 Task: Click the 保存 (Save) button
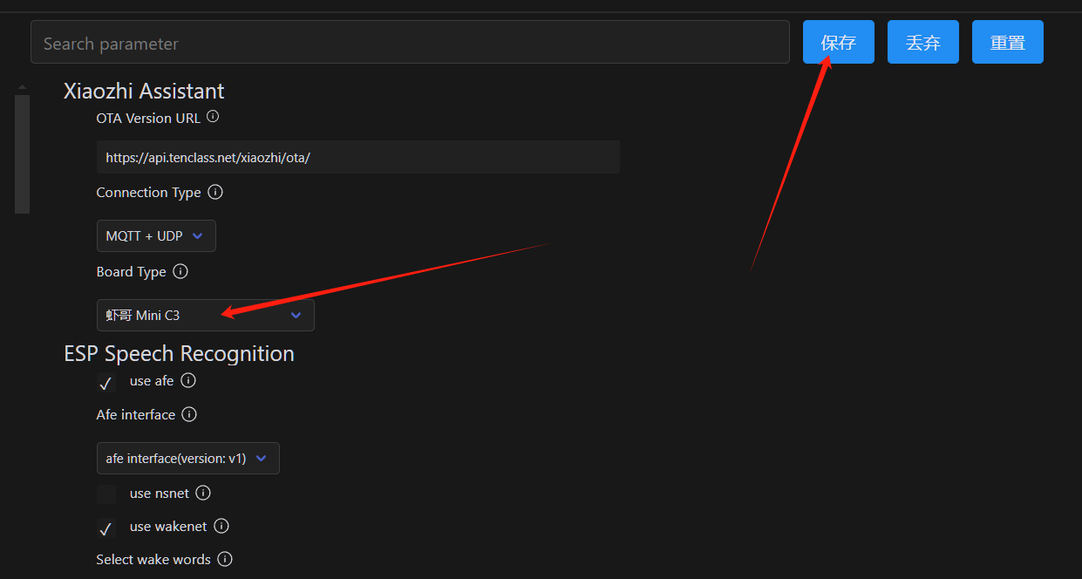coord(838,43)
